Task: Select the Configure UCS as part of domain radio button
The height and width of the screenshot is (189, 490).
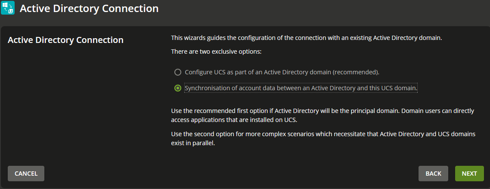Action: click(178, 72)
